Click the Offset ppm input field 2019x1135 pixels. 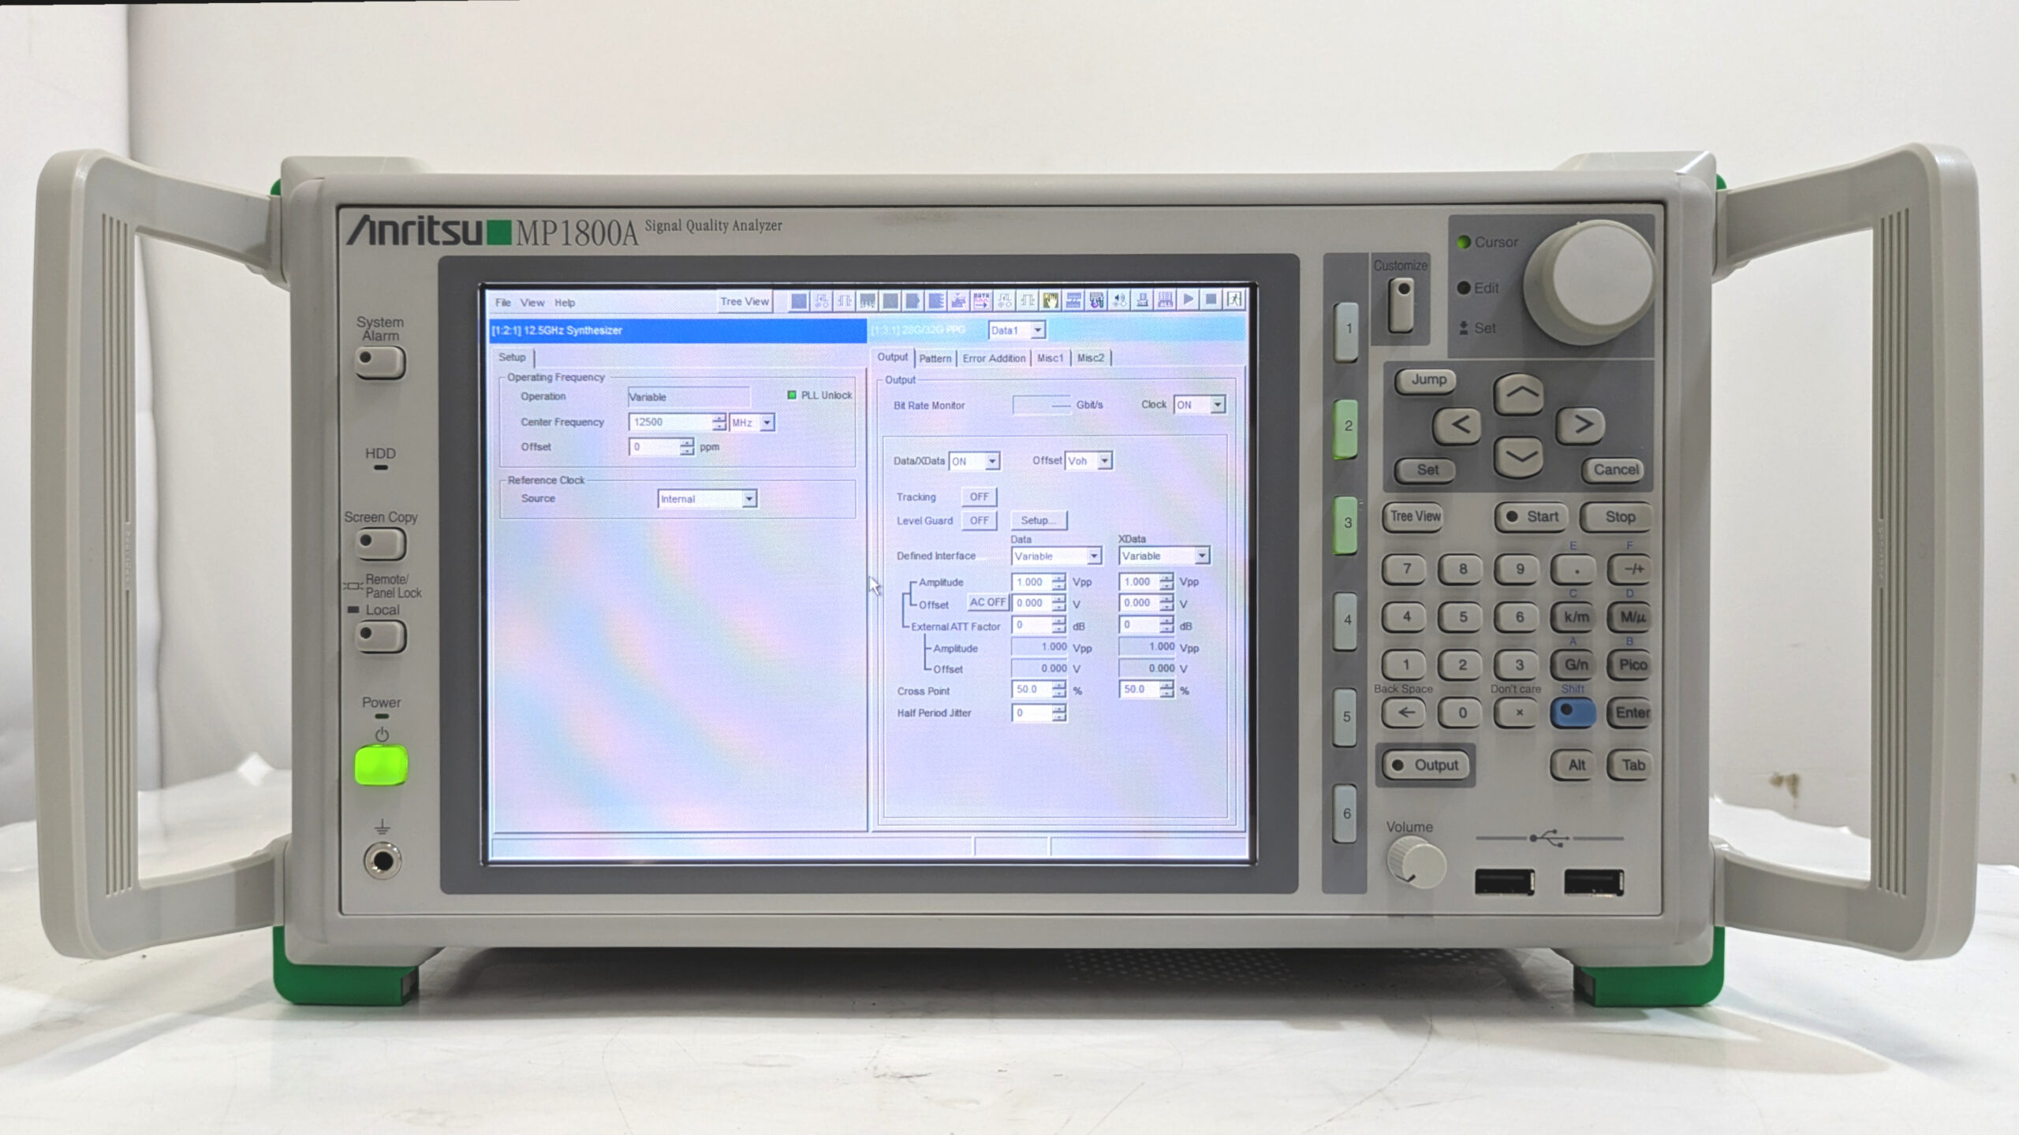(x=661, y=447)
